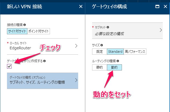Close the ゲートウェイの構成 panel
The height and width of the screenshot is (112, 170).
point(165,6)
